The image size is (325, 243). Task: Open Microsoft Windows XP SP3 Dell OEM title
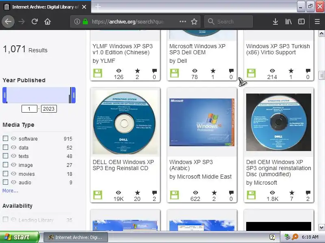click(x=197, y=49)
